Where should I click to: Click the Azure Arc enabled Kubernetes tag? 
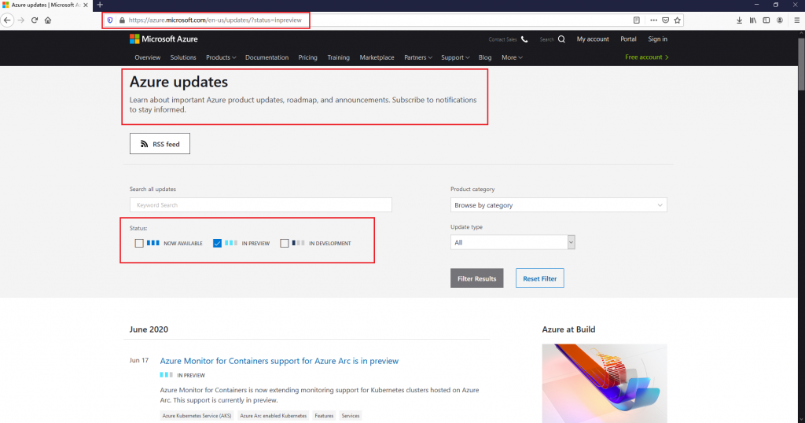pyautogui.click(x=273, y=416)
